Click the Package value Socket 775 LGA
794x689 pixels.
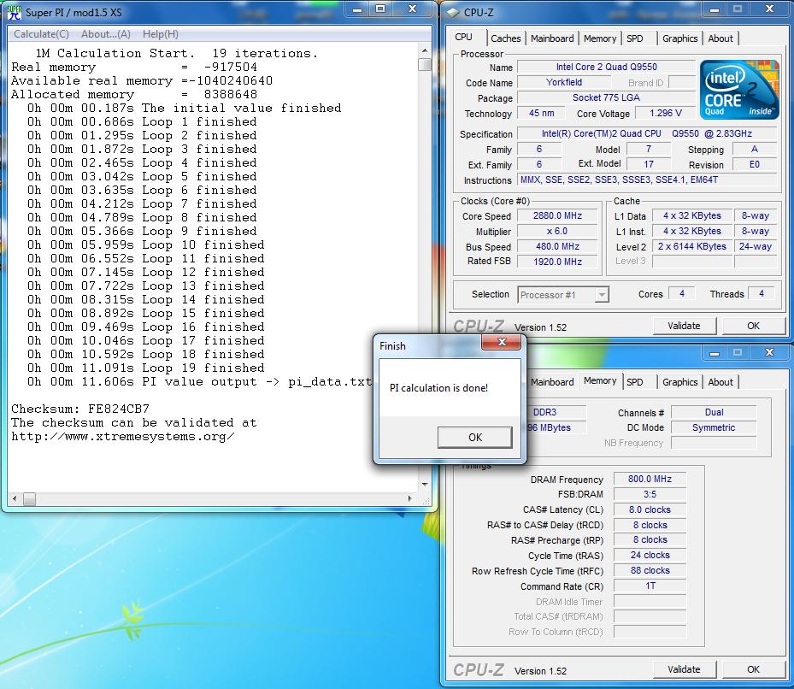[x=606, y=97]
